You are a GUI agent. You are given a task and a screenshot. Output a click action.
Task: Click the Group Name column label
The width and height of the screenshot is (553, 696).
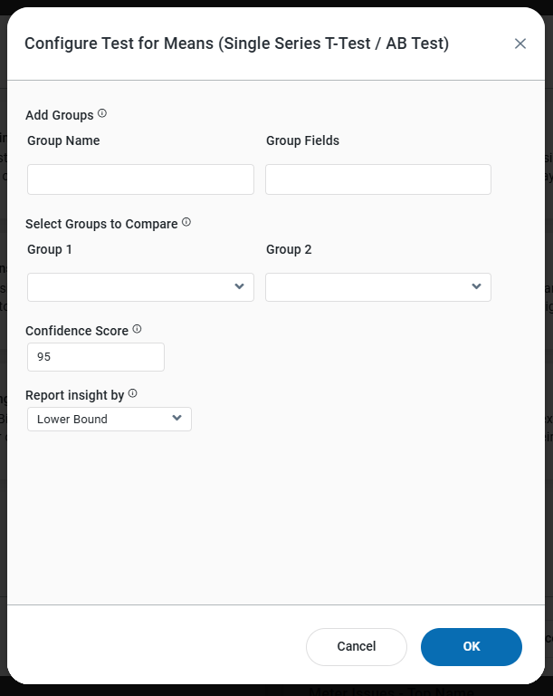(x=63, y=140)
